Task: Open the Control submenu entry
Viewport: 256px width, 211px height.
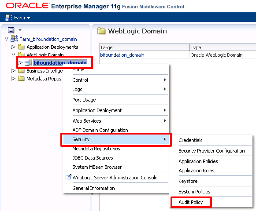Action: tap(119, 80)
